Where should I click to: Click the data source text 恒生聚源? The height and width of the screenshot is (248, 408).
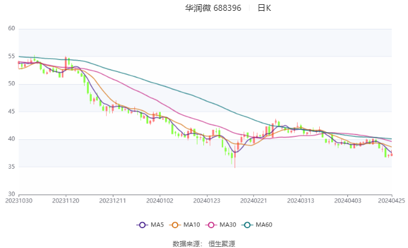coord(222,244)
